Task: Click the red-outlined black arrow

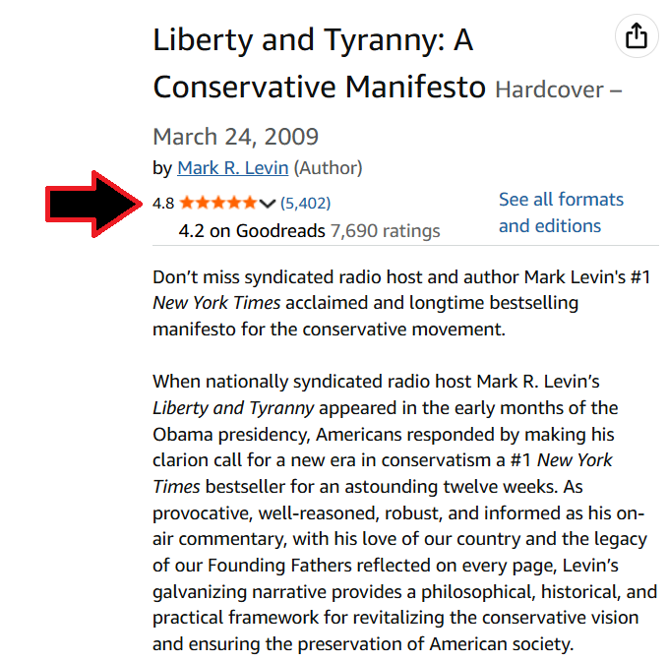Action: point(94,205)
